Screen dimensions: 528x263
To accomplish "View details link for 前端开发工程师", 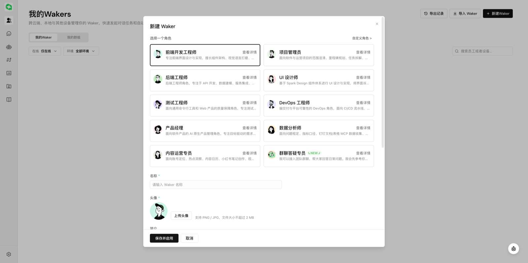I will (x=249, y=52).
